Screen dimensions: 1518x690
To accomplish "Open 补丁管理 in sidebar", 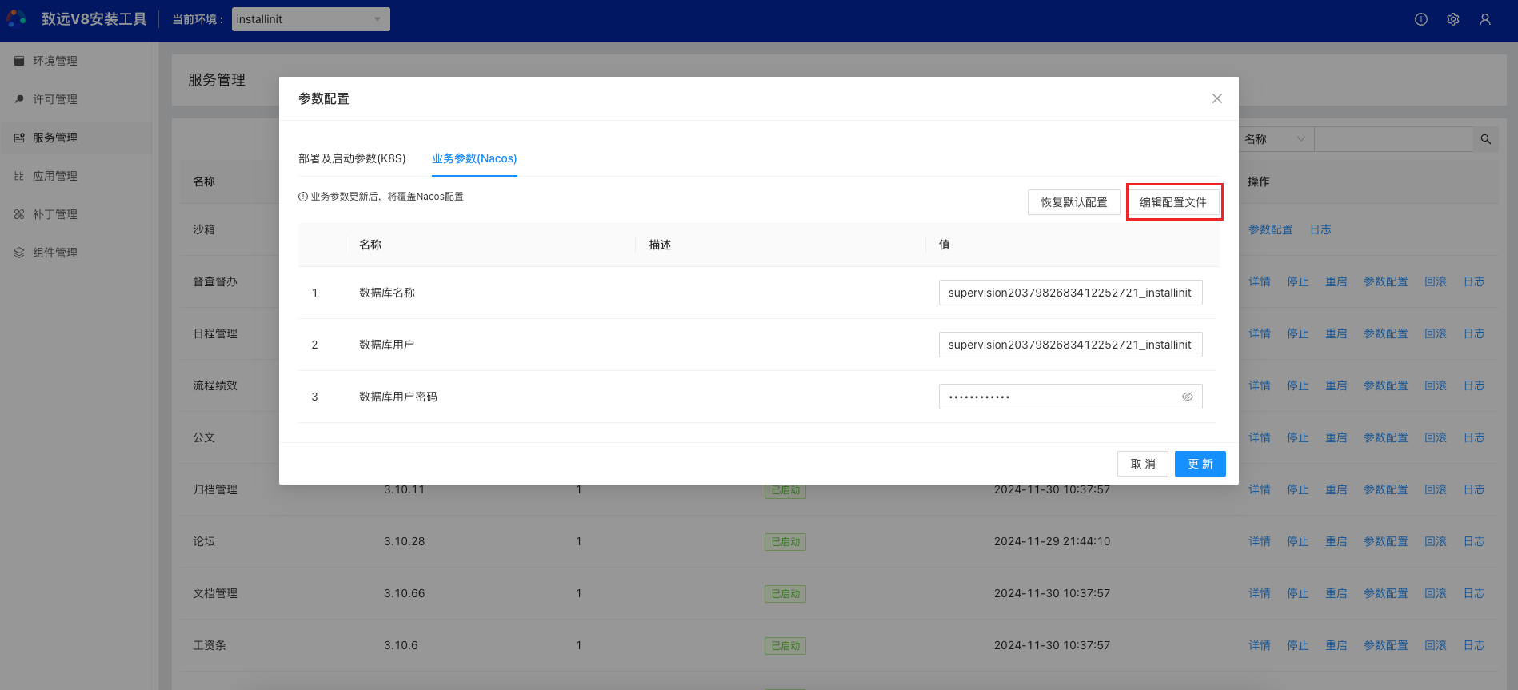I will pyautogui.click(x=55, y=214).
